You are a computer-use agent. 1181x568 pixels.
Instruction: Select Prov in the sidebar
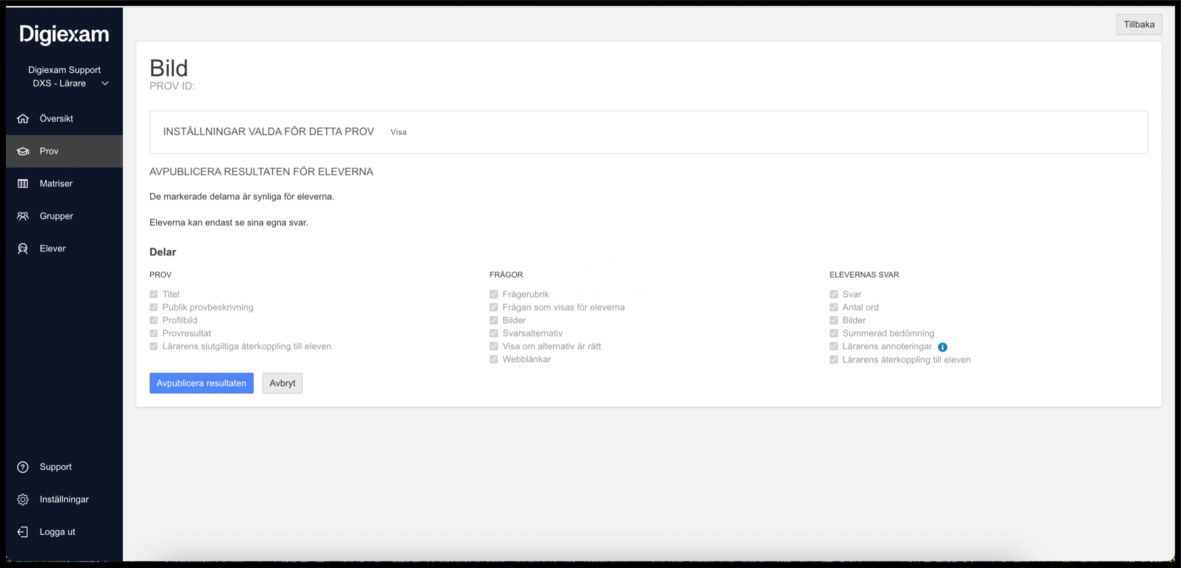[x=64, y=152]
